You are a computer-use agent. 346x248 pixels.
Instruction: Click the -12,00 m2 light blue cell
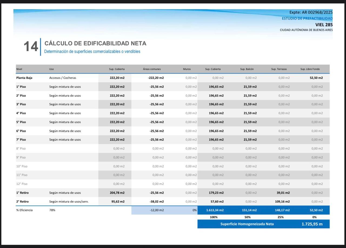[157, 210]
